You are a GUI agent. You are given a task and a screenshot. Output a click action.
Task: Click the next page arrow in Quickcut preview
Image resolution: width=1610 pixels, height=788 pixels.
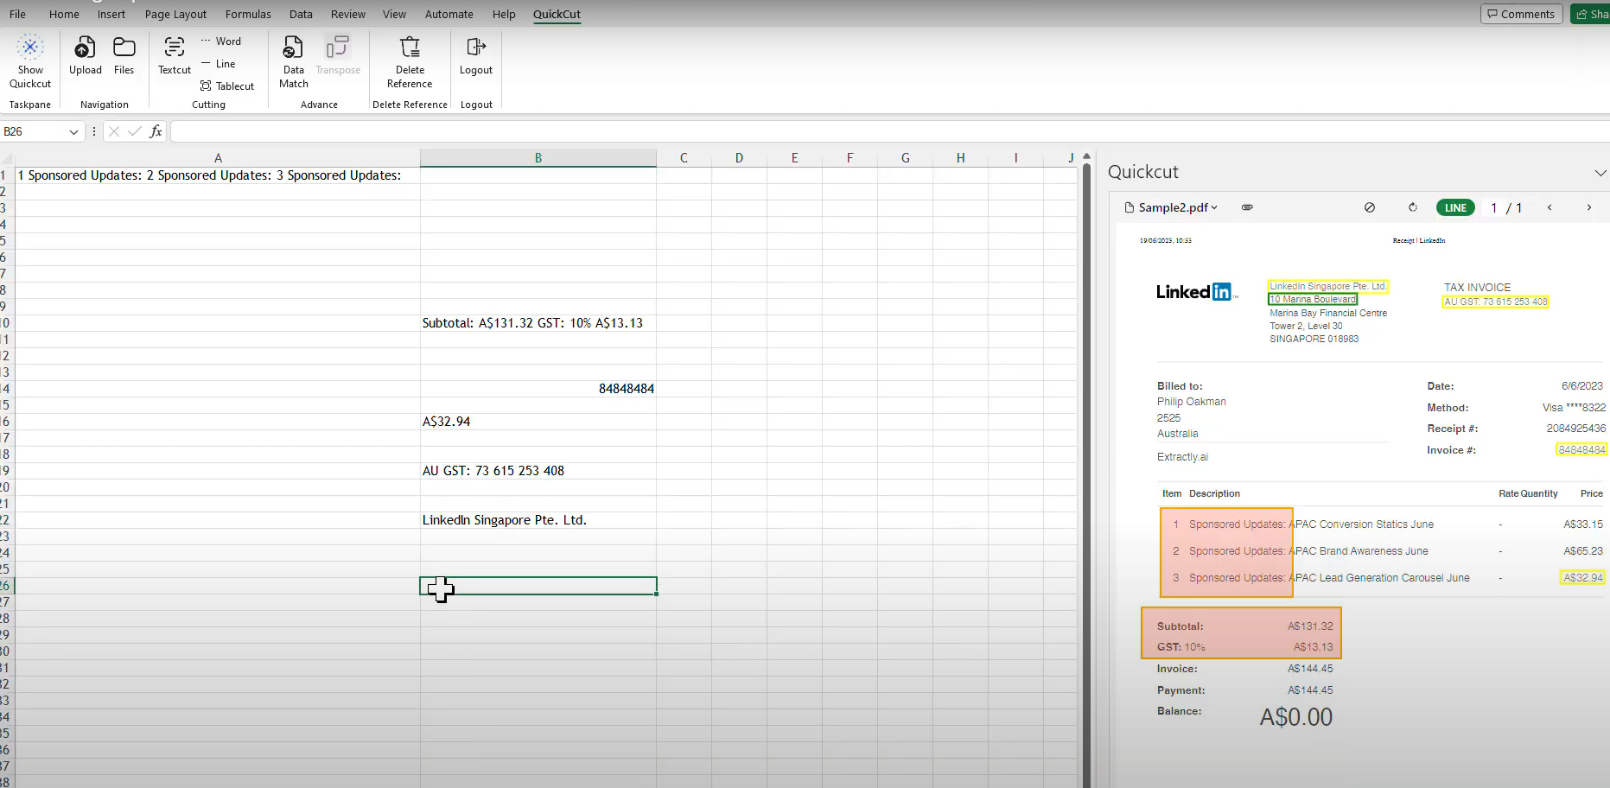[x=1589, y=207]
